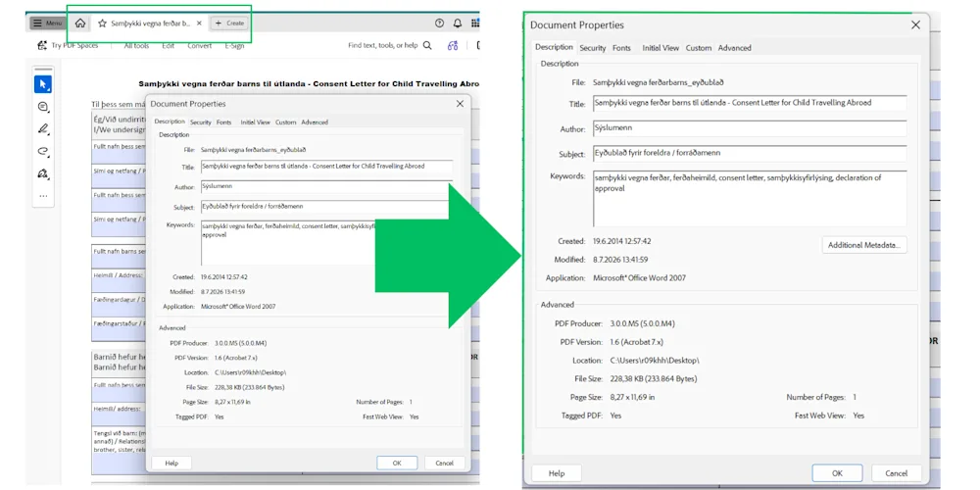
Task: Open the Help question mark icon
Action: (439, 24)
